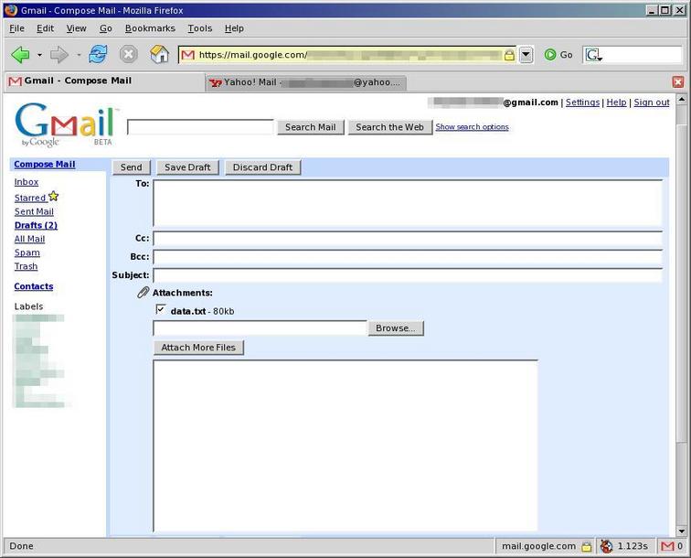Click the grey Forward arrow button
This screenshot has width=691, height=558.
[59, 55]
